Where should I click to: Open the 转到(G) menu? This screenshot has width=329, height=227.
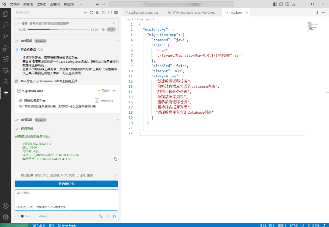click(x=69, y=4)
